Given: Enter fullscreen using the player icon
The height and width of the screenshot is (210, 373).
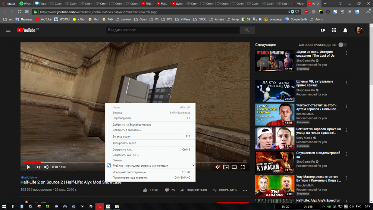Looking at the screenshot, I should pos(242,167).
